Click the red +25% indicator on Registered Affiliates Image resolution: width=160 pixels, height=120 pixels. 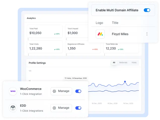tap(95, 49)
